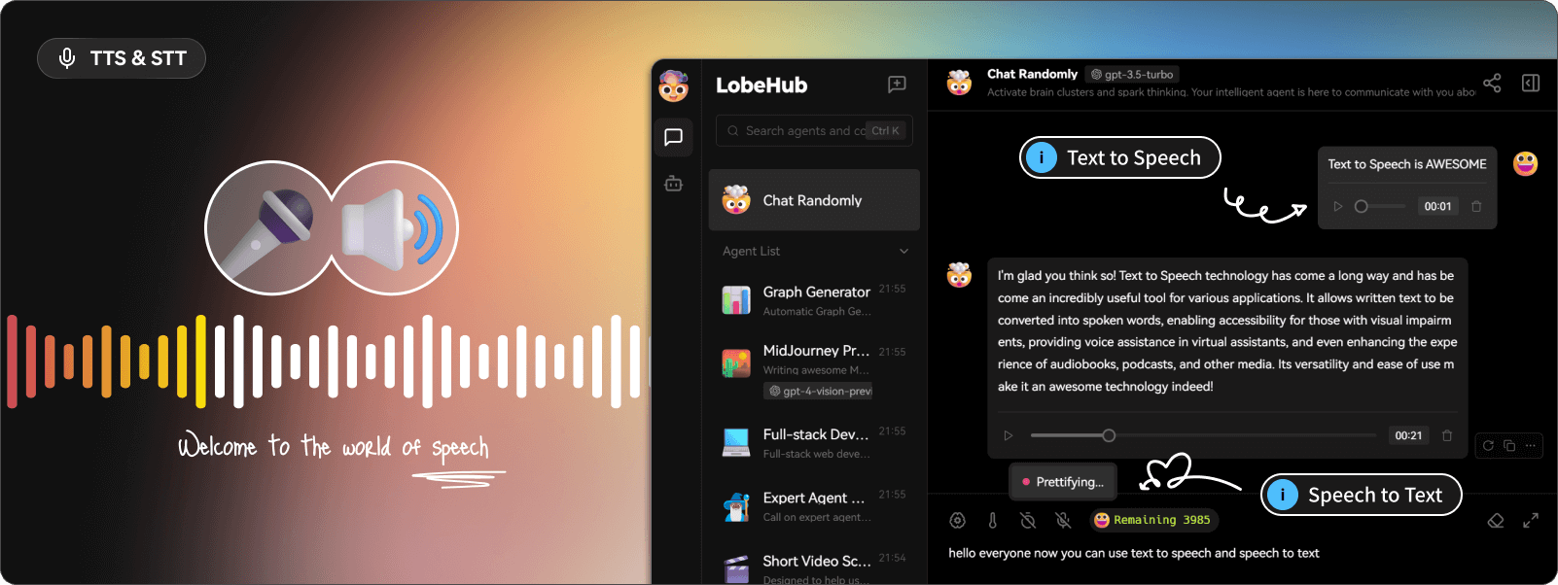
Task: Focus the Search agents input field
Action: click(814, 130)
